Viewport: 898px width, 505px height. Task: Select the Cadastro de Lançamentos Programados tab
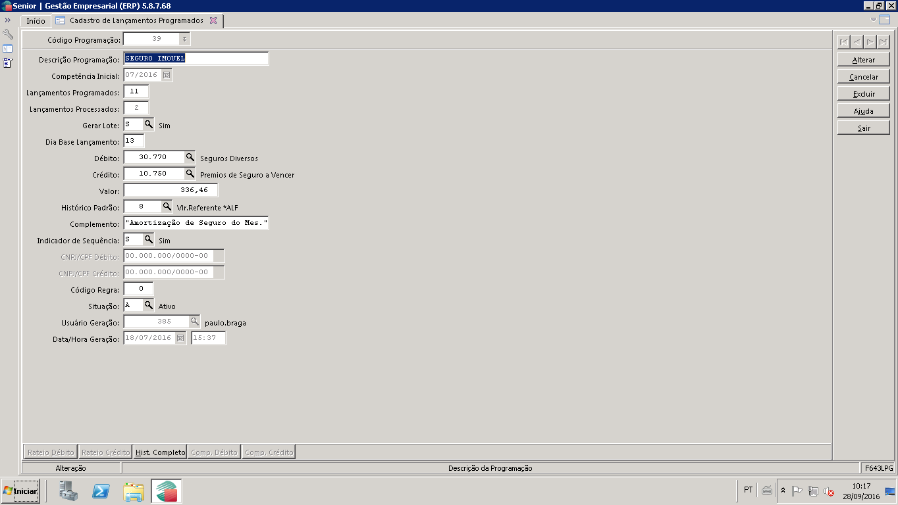(136, 20)
